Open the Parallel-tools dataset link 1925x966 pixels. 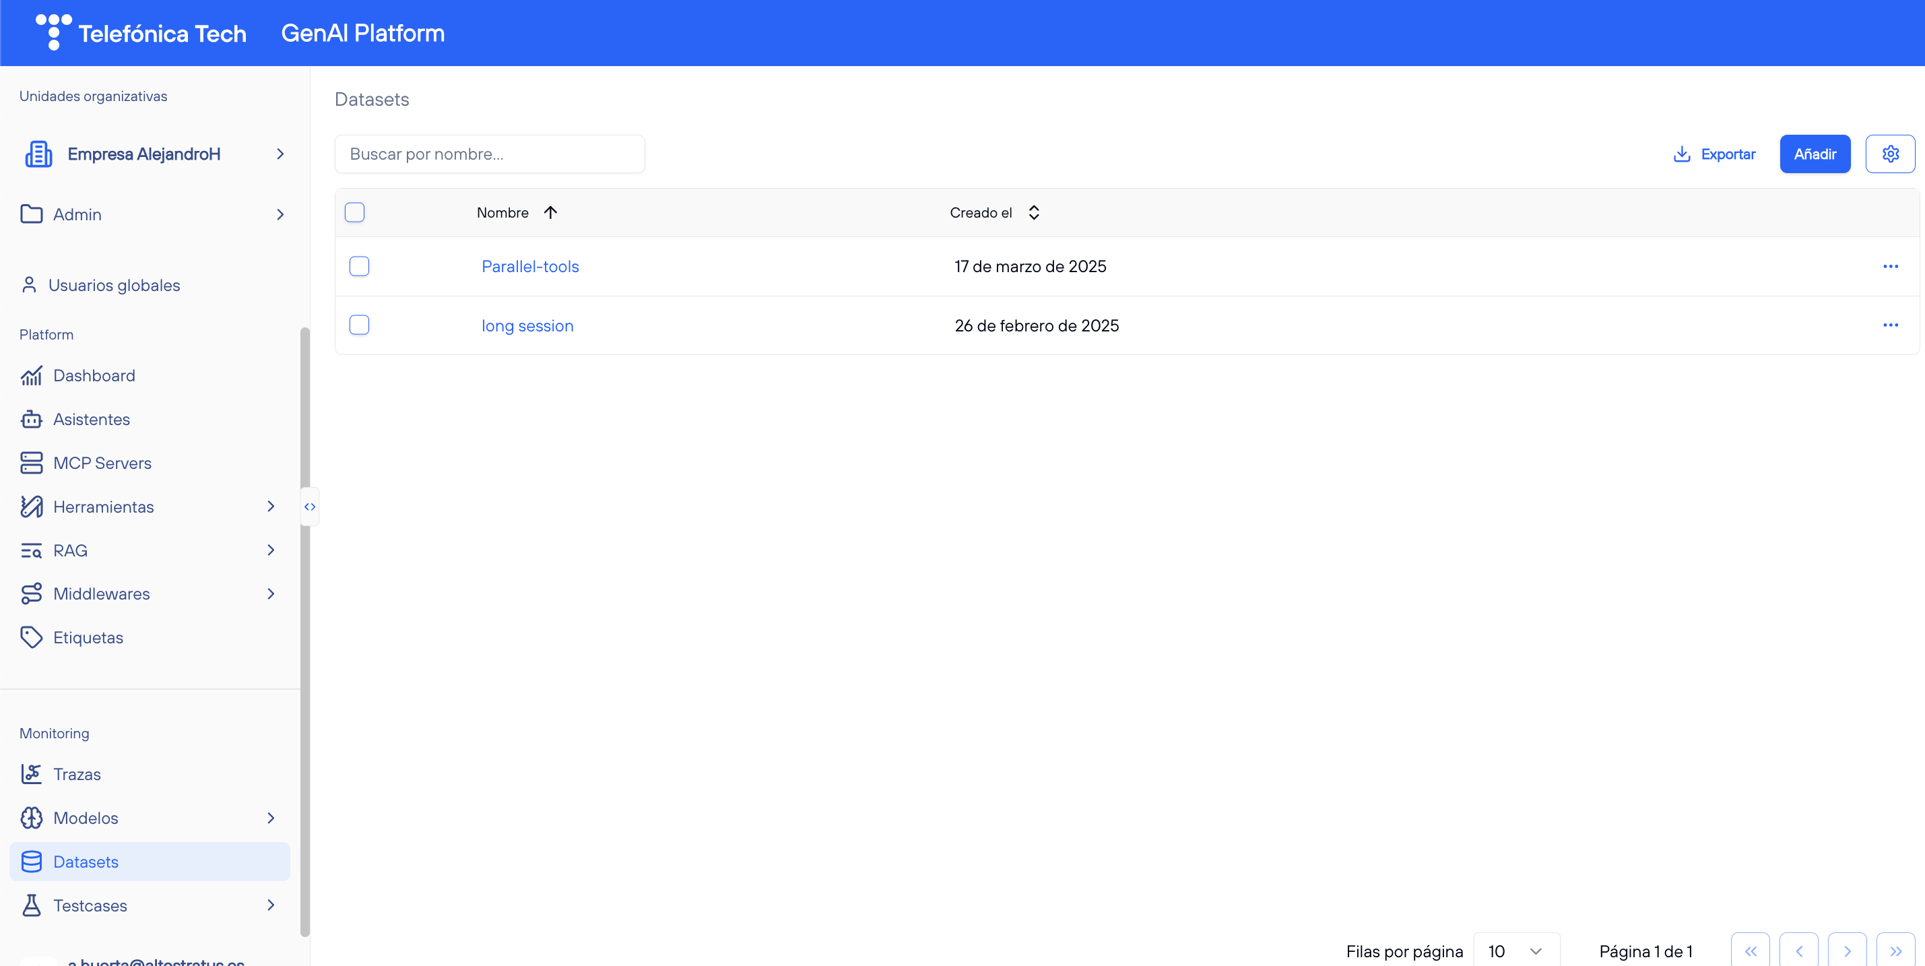(530, 266)
